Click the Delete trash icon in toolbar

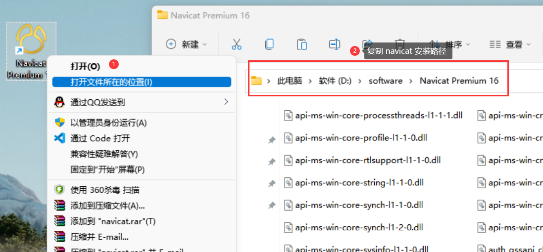point(400,44)
